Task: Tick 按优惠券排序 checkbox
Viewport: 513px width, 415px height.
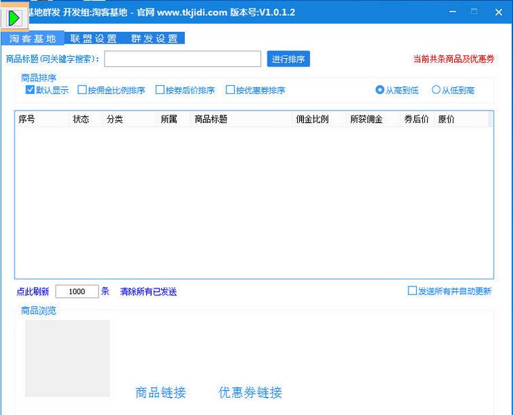Action: click(x=231, y=90)
